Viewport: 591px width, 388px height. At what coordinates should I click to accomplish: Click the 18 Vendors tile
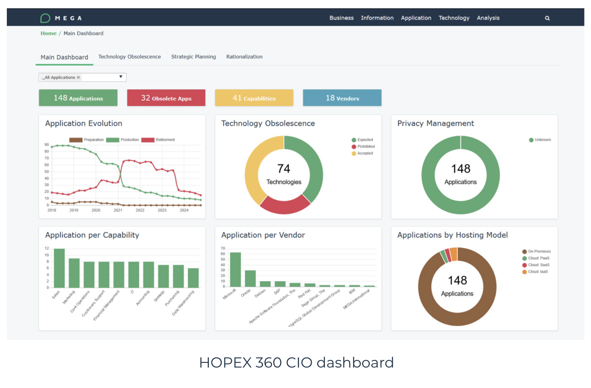pos(342,98)
